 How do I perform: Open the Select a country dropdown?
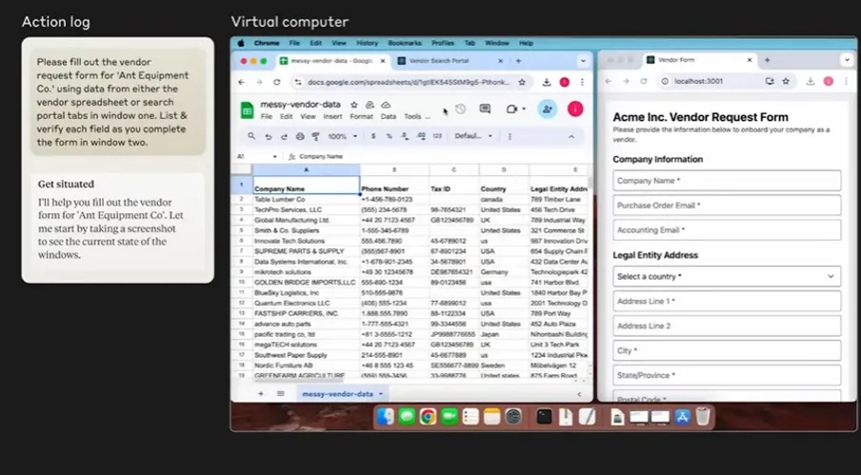[x=727, y=276]
